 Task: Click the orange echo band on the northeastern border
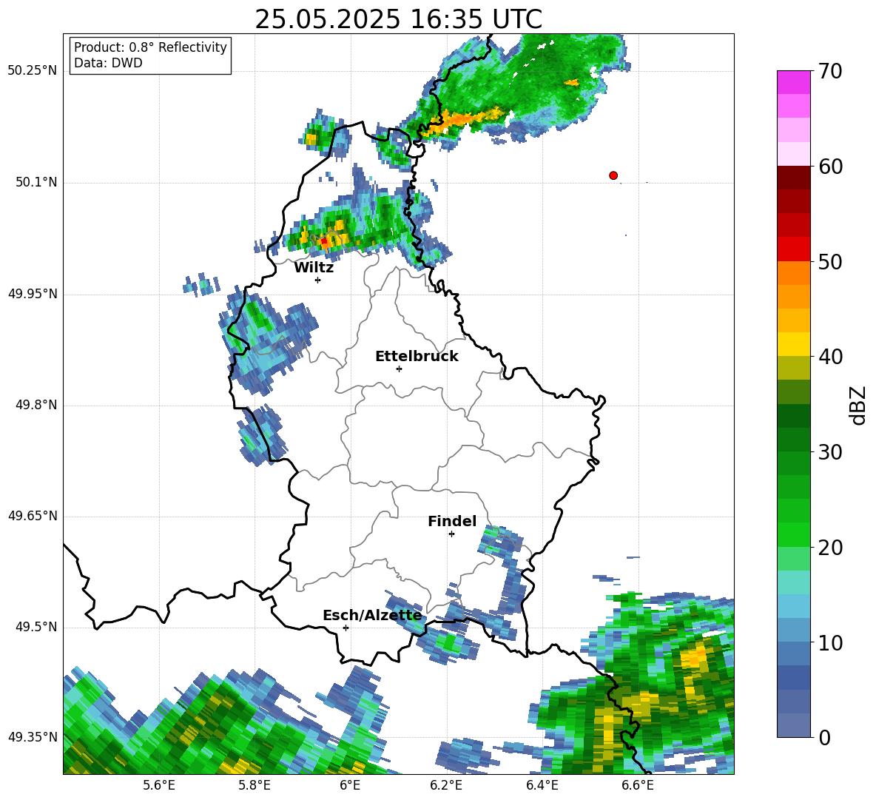point(461,121)
